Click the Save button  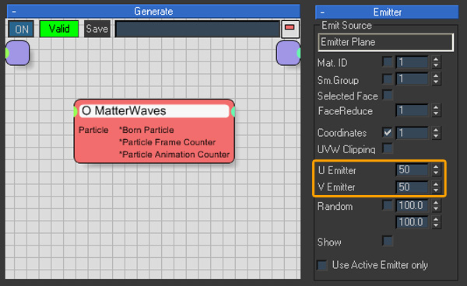[x=97, y=29]
